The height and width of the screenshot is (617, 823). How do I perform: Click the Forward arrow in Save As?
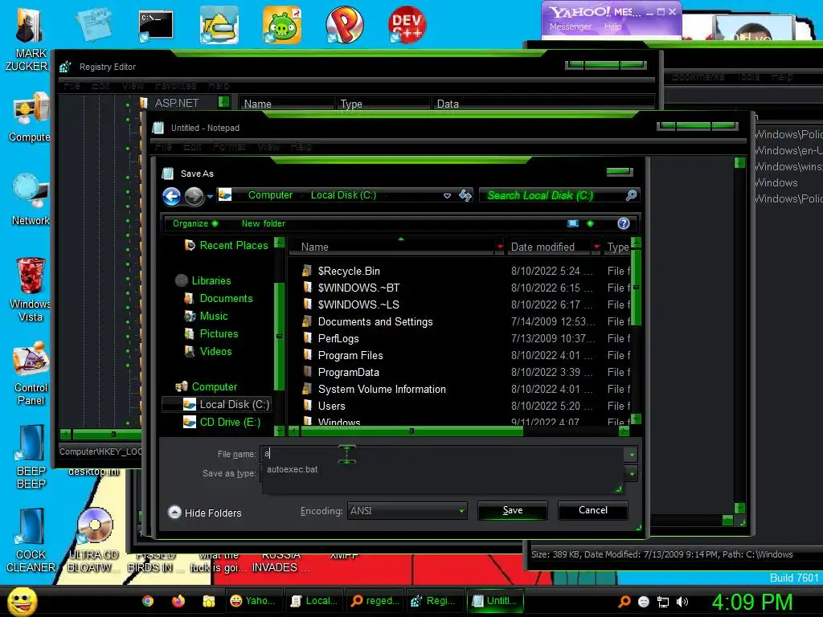tap(194, 196)
